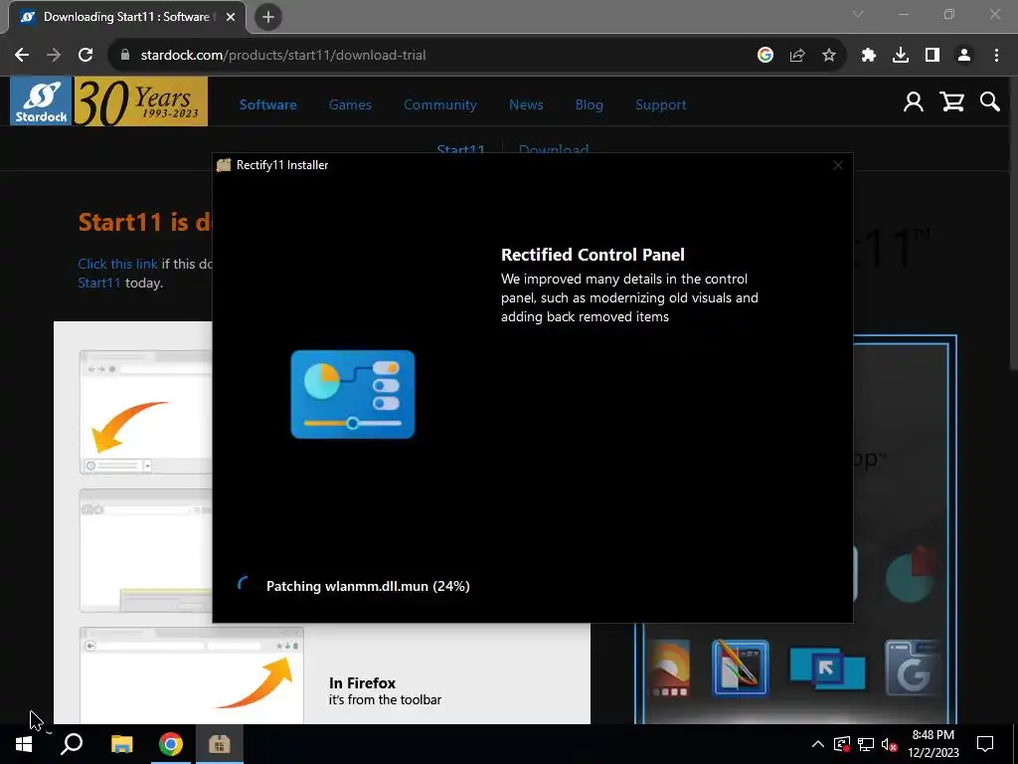Click the first browser download arrow thumbnail
This screenshot has width=1018, height=764.
(145, 412)
